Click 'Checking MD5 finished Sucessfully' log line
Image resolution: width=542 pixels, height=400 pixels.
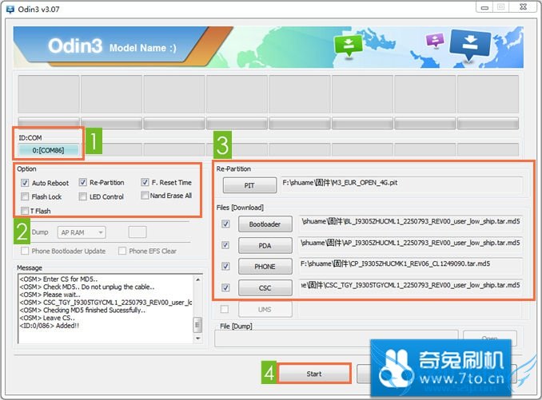[82, 310]
